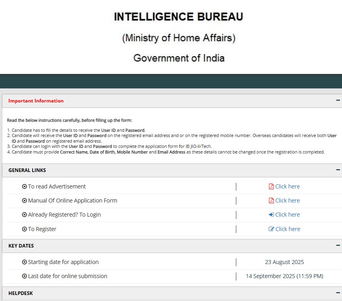Image resolution: width=342 pixels, height=301 pixels.
Task: Click the 'Important Information' header title
Action: [x=36, y=101]
